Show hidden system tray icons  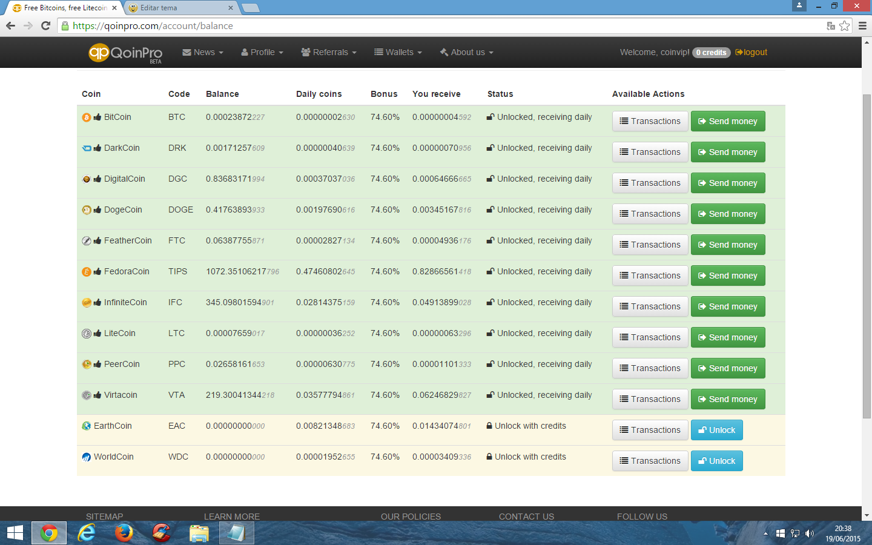pyautogui.click(x=765, y=533)
